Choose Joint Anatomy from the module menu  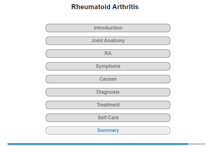coord(108,41)
